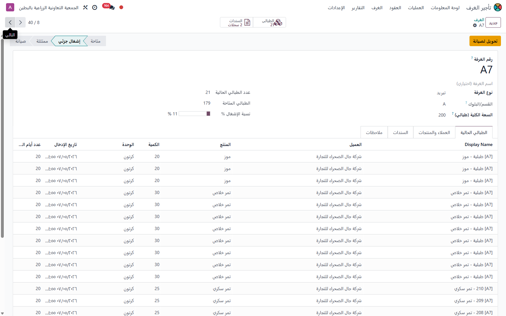The image size is (506, 316).
Task: Switch to the العملاء والمنتجات tab
Action: (434, 132)
